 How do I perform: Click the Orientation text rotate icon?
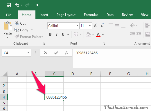point(132,26)
